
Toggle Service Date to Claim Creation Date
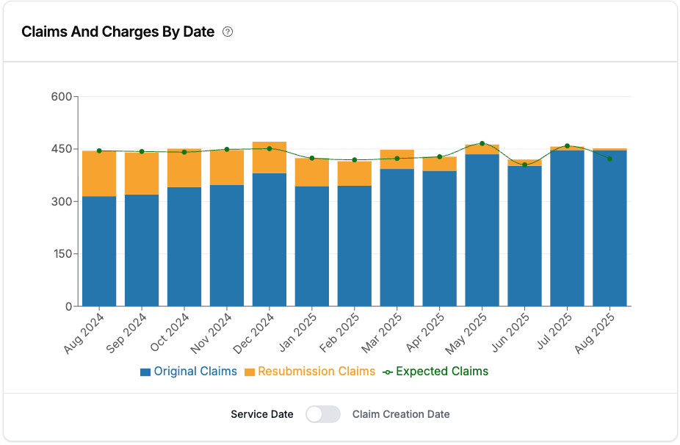pos(323,414)
